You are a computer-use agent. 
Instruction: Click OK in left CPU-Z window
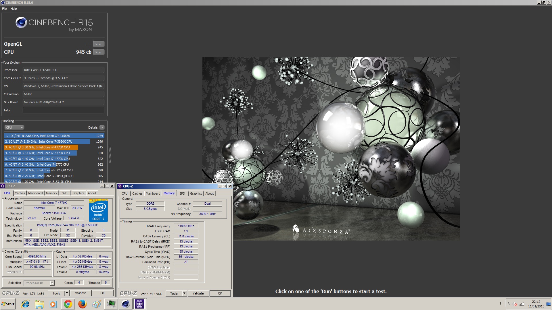[102, 293]
